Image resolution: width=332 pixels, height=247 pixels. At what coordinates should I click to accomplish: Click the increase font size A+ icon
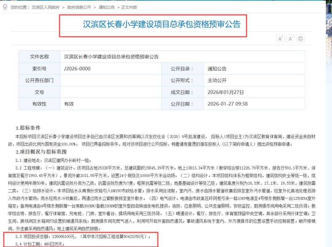(x=280, y=39)
